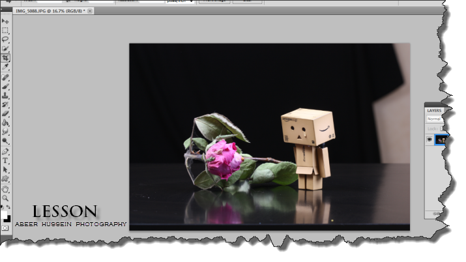Open the Layers panel tab

[x=434, y=111]
